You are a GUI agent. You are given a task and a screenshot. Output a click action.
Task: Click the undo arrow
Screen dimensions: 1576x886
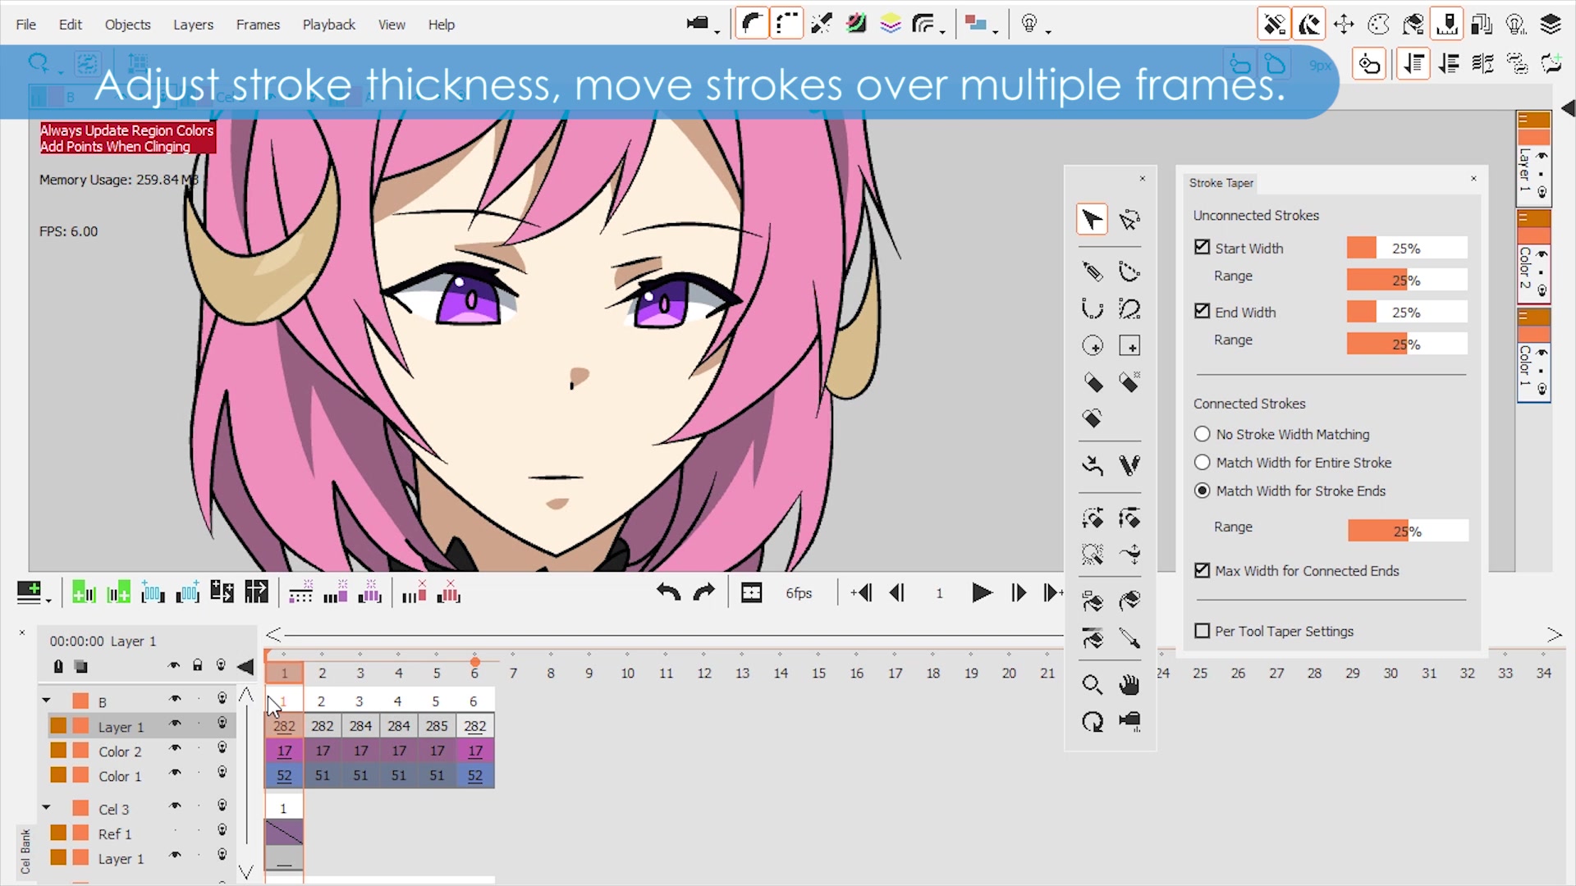click(x=668, y=592)
